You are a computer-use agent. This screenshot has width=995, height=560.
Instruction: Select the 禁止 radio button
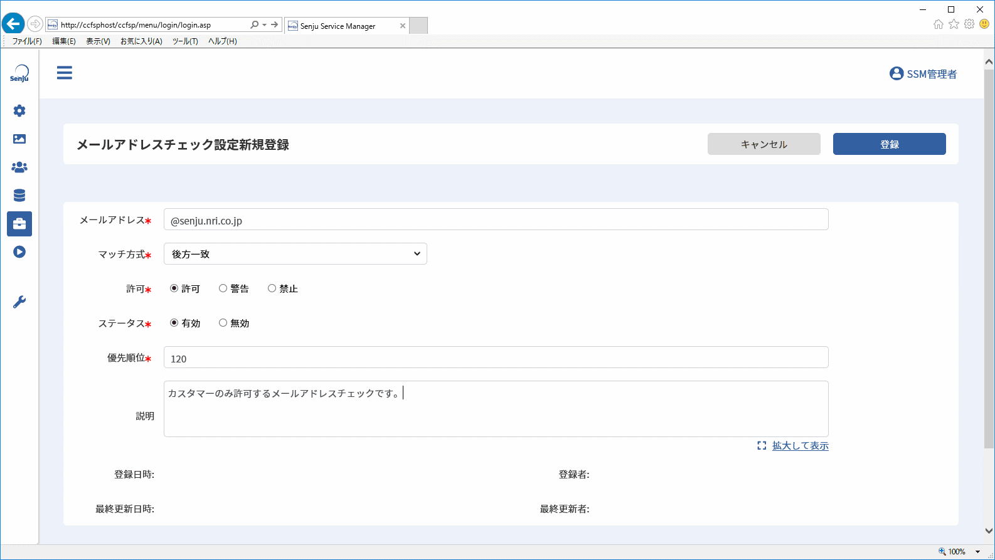272,288
